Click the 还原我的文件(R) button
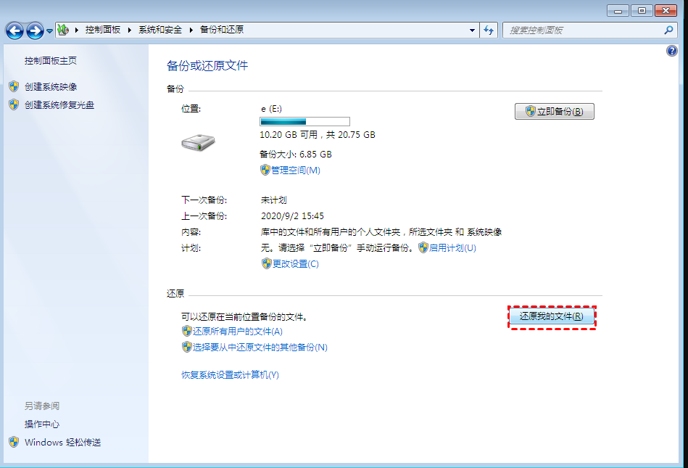The width and height of the screenshot is (688, 468). 552,316
